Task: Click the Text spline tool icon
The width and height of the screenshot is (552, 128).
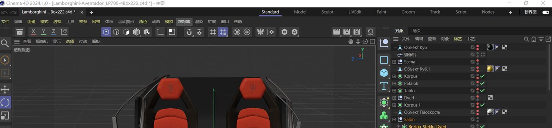Action: pyautogui.click(x=384, y=86)
